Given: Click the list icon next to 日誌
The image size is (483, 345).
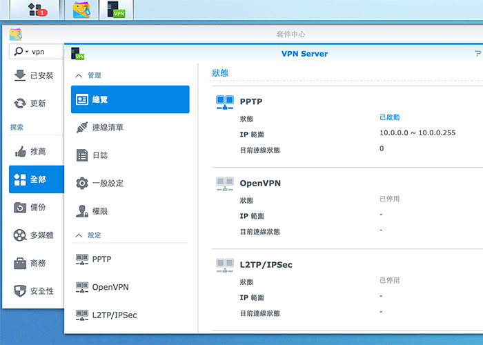Looking at the screenshot, I should coord(82,155).
